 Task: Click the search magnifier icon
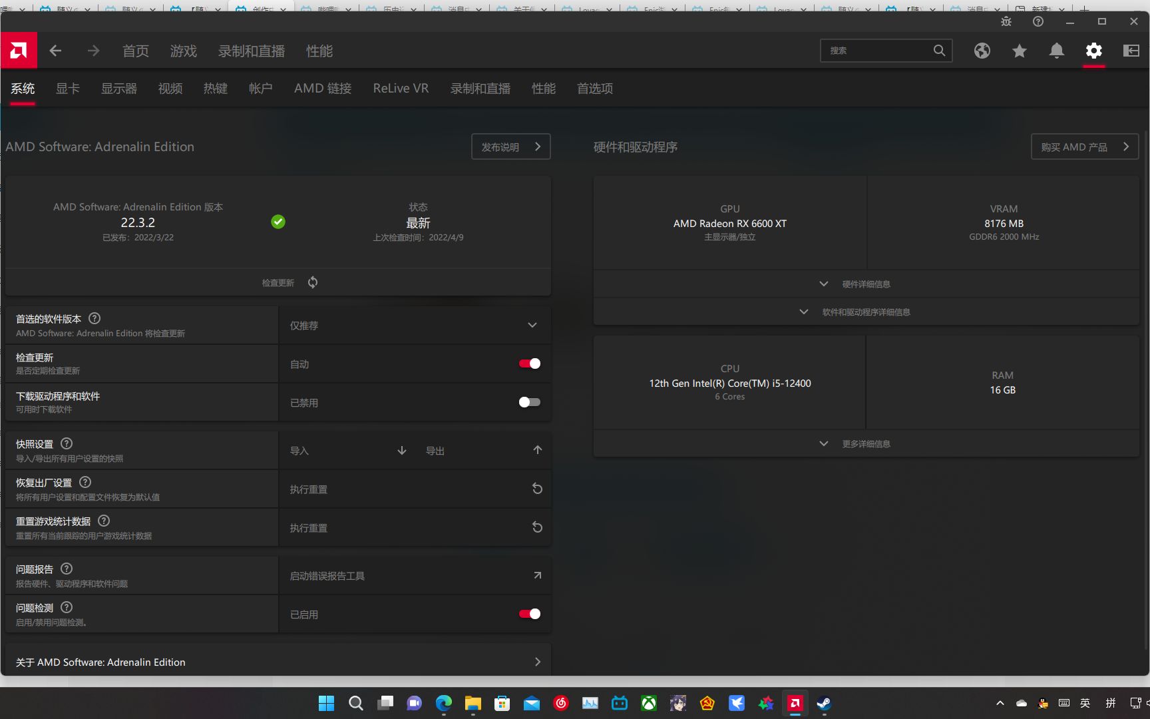point(939,51)
